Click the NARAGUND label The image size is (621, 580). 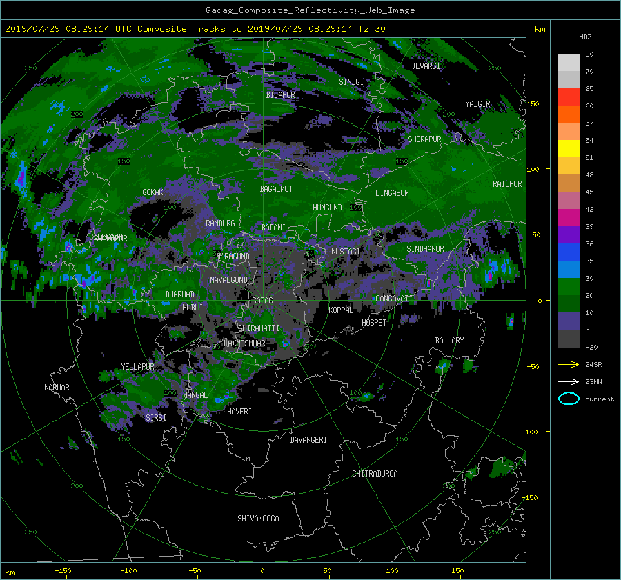pos(233,257)
